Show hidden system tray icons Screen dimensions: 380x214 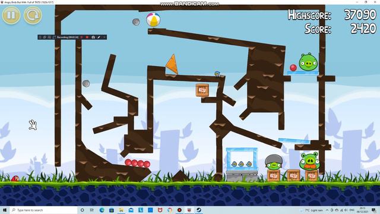pyautogui.click(x=327, y=210)
